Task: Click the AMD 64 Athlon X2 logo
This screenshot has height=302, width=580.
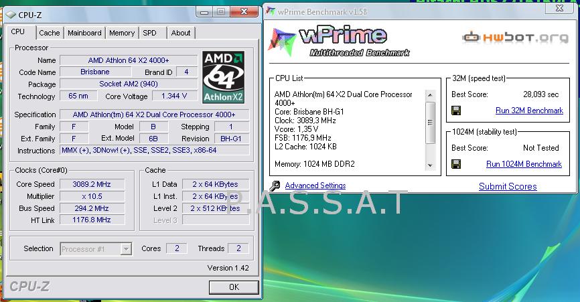Action: click(x=224, y=77)
